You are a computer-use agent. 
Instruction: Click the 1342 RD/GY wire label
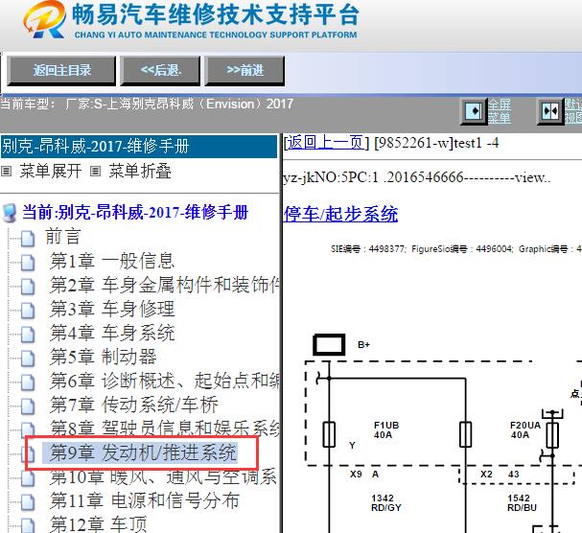386,502
